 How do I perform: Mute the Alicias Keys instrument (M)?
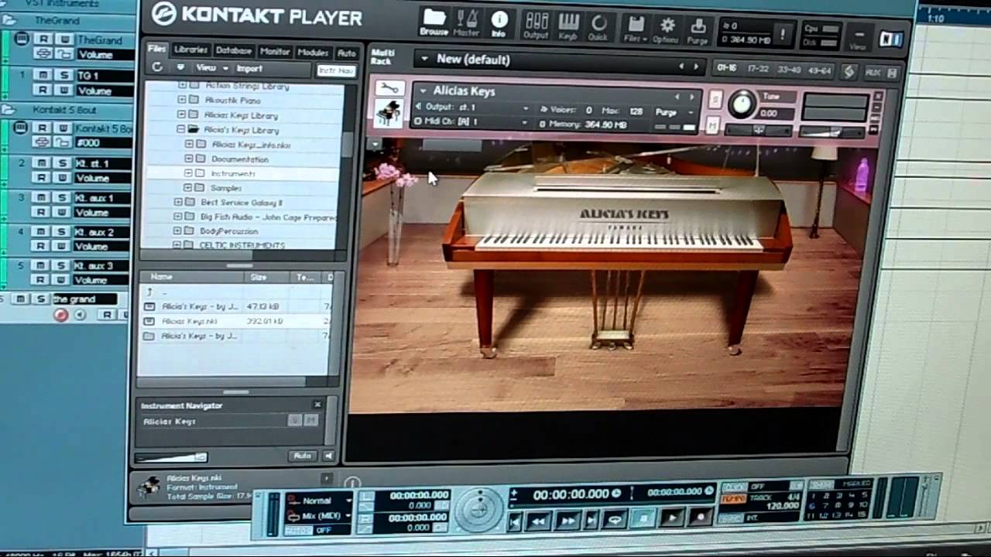(x=713, y=125)
